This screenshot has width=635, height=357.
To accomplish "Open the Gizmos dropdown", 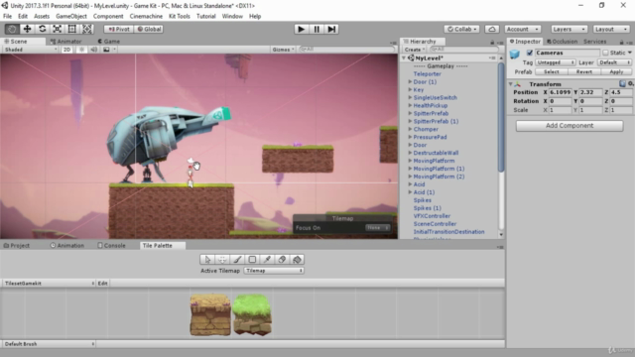I will point(283,50).
